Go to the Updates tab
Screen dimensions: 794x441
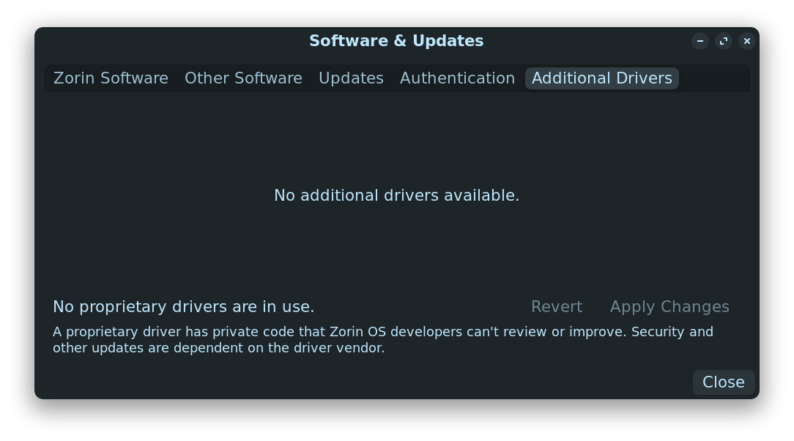(351, 78)
